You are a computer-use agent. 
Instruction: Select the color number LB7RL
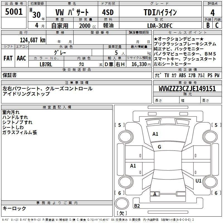point(46,64)
